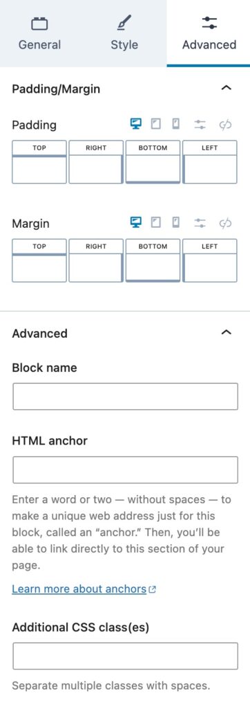Viewport: 250px width, 709px height.
Task: Select desktop device icon for Margin
Action: pyautogui.click(x=136, y=222)
